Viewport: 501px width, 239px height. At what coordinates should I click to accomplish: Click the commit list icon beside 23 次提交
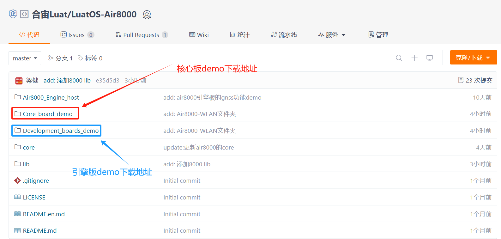[x=461, y=80]
